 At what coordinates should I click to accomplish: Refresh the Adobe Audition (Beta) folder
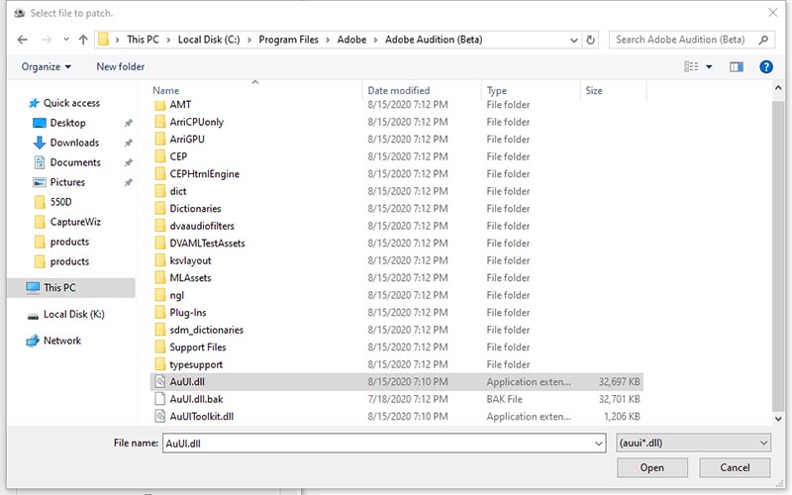[590, 40]
